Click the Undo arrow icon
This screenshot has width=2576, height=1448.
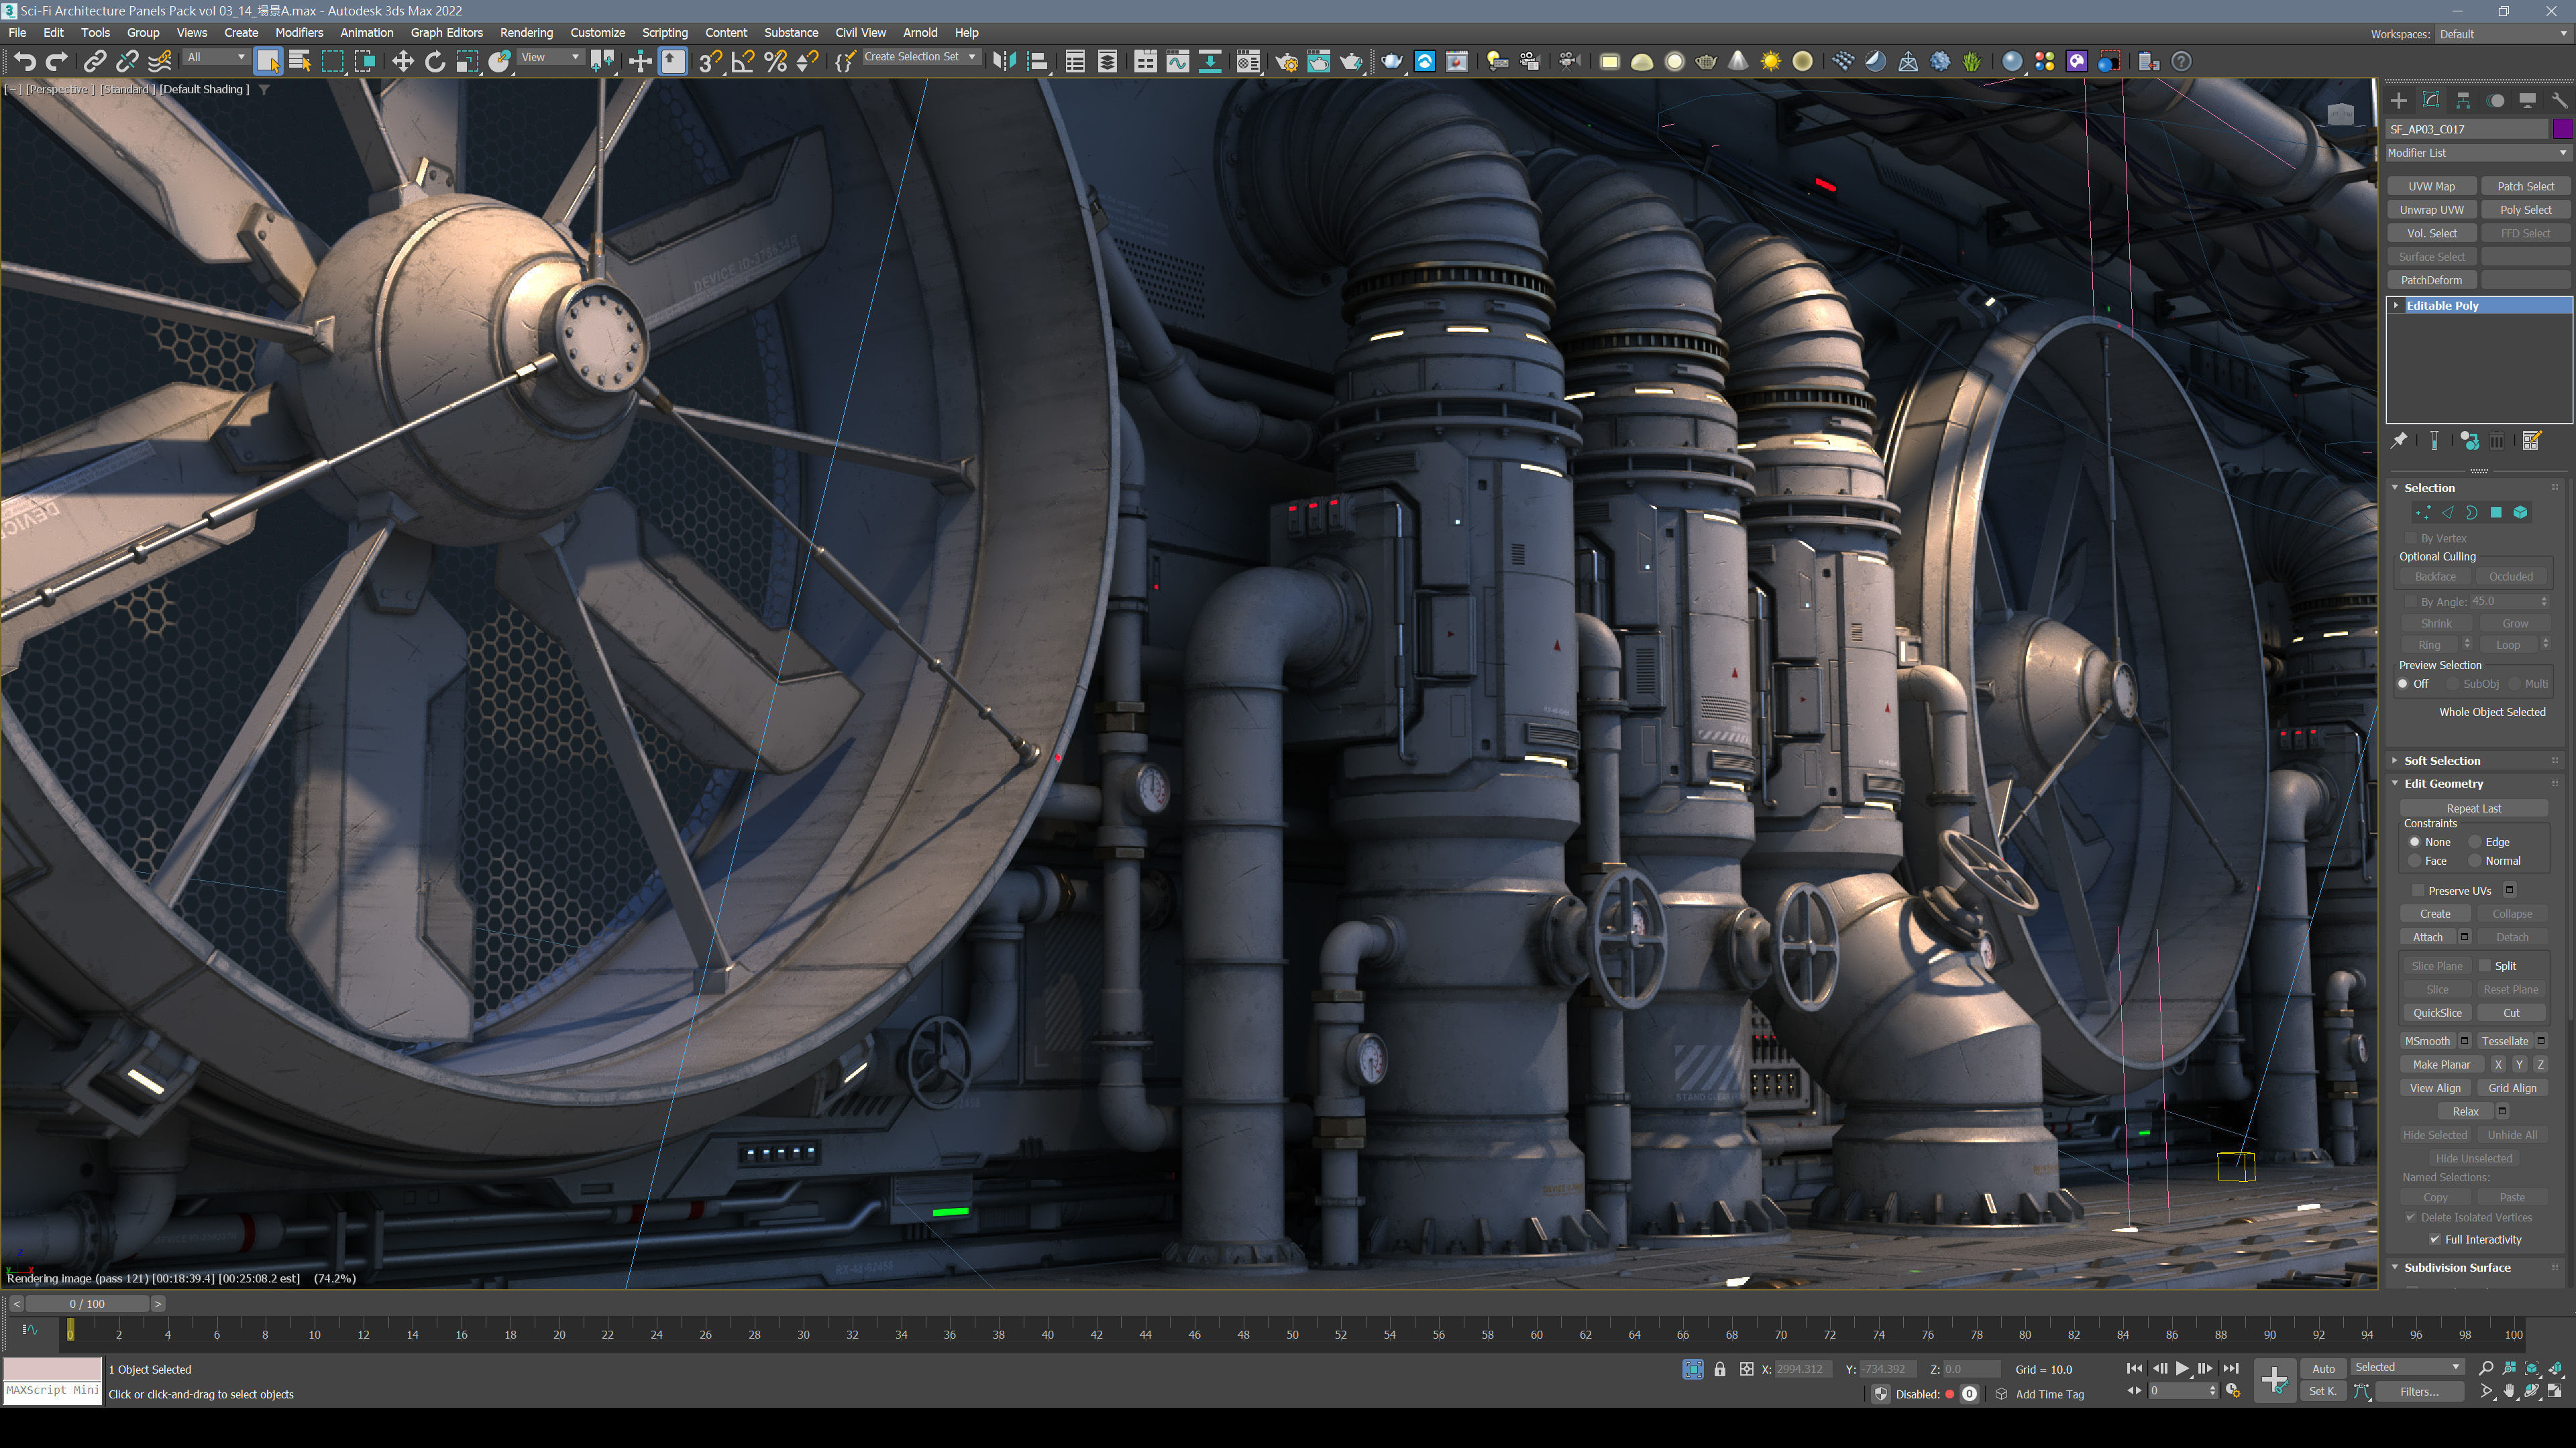click(24, 62)
